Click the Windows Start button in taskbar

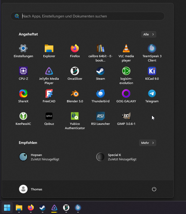click(7, 208)
